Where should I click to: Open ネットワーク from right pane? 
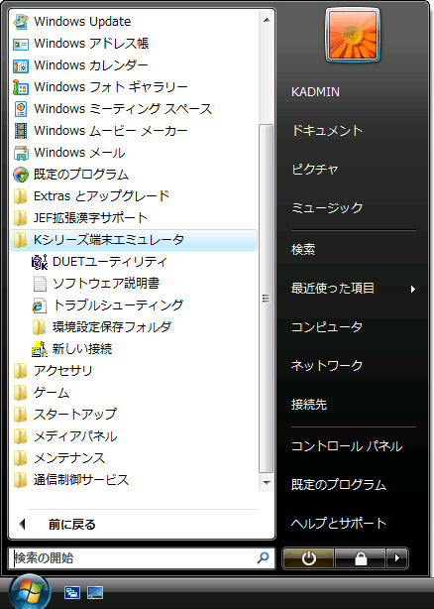[327, 365]
